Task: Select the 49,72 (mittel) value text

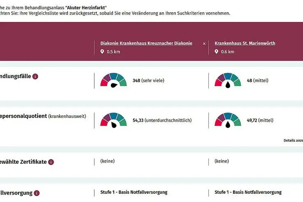Action: tap(260, 120)
